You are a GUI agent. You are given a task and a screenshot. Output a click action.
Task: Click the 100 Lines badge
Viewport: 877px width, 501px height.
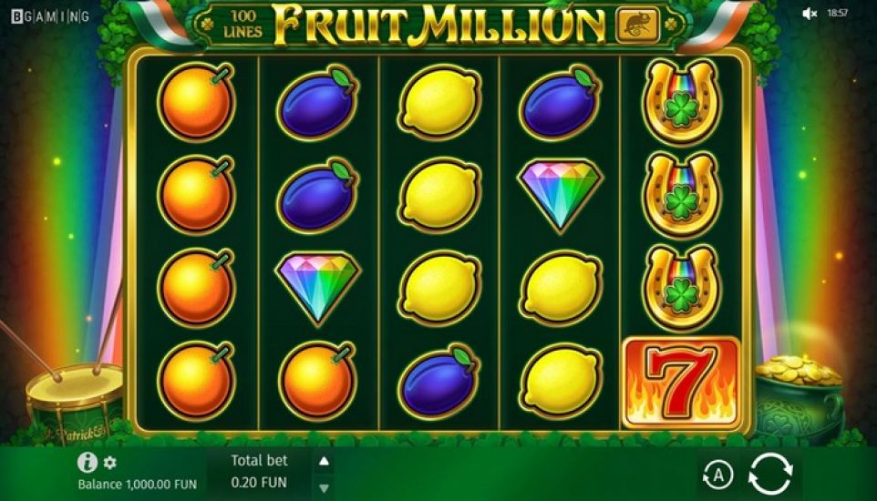242,25
